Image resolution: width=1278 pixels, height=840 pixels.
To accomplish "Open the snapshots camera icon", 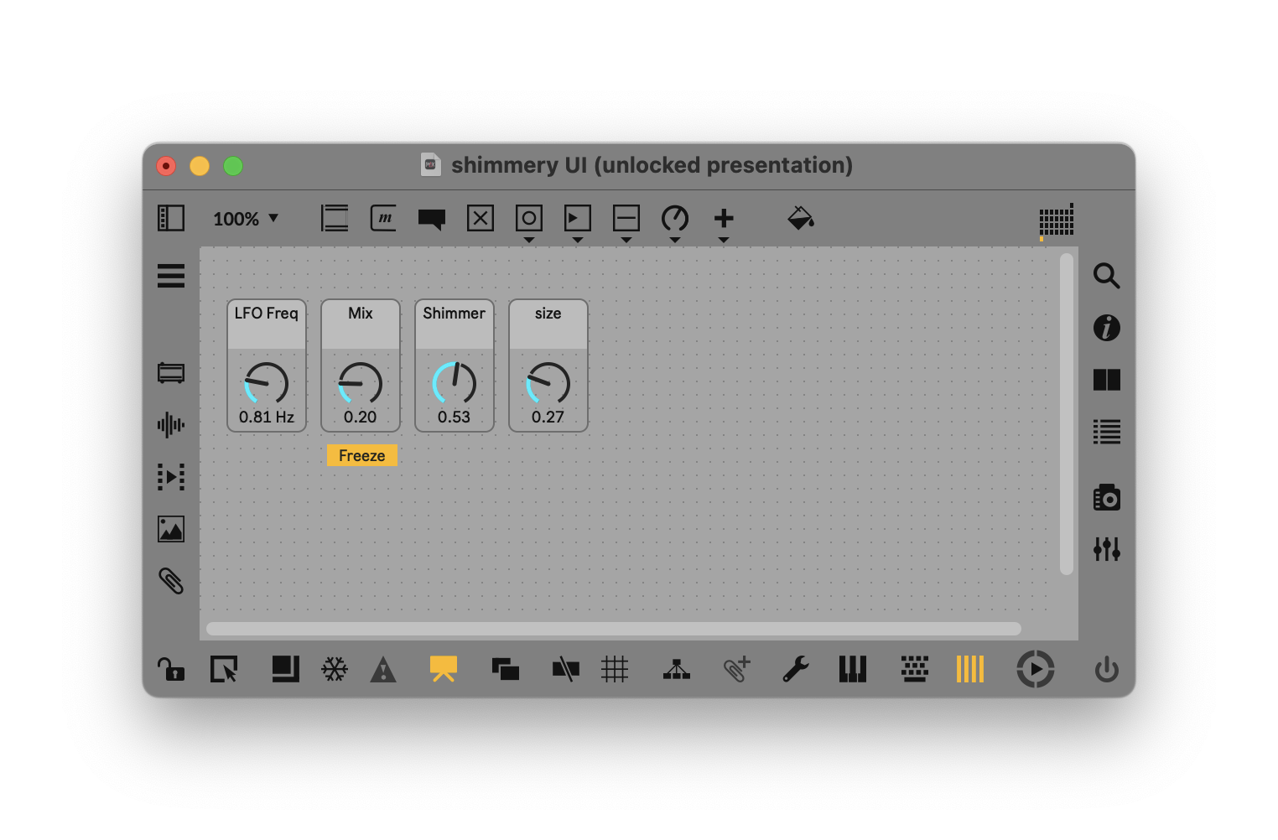I will click(x=1107, y=497).
